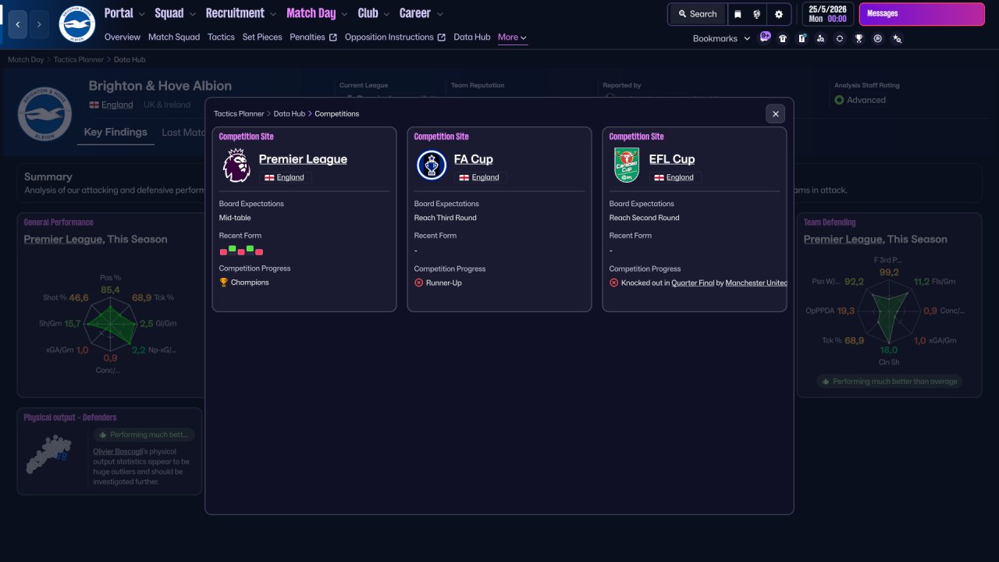Open the settings gear icon
This screenshot has width=999, height=562.
click(779, 14)
